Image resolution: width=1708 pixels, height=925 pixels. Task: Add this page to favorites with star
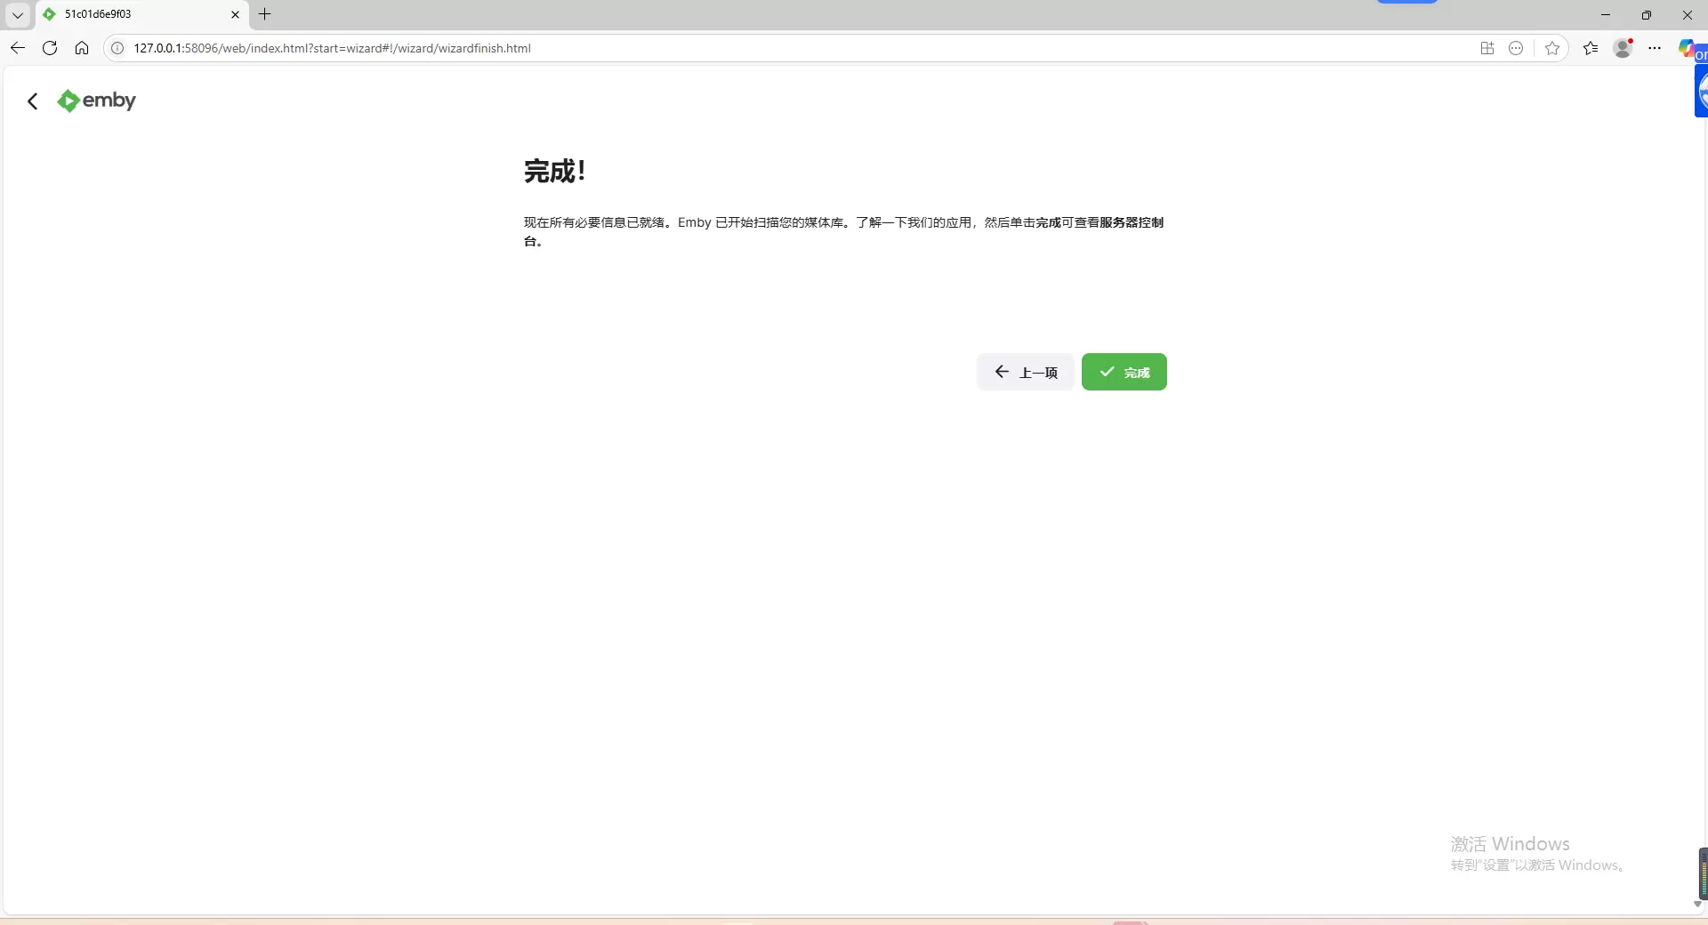[x=1552, y=48]
